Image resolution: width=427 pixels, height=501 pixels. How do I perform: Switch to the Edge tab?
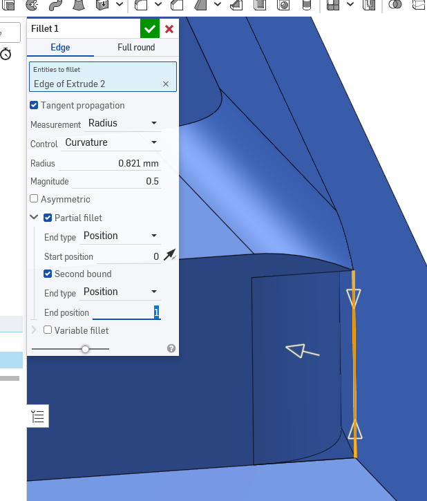pos(60,47)
